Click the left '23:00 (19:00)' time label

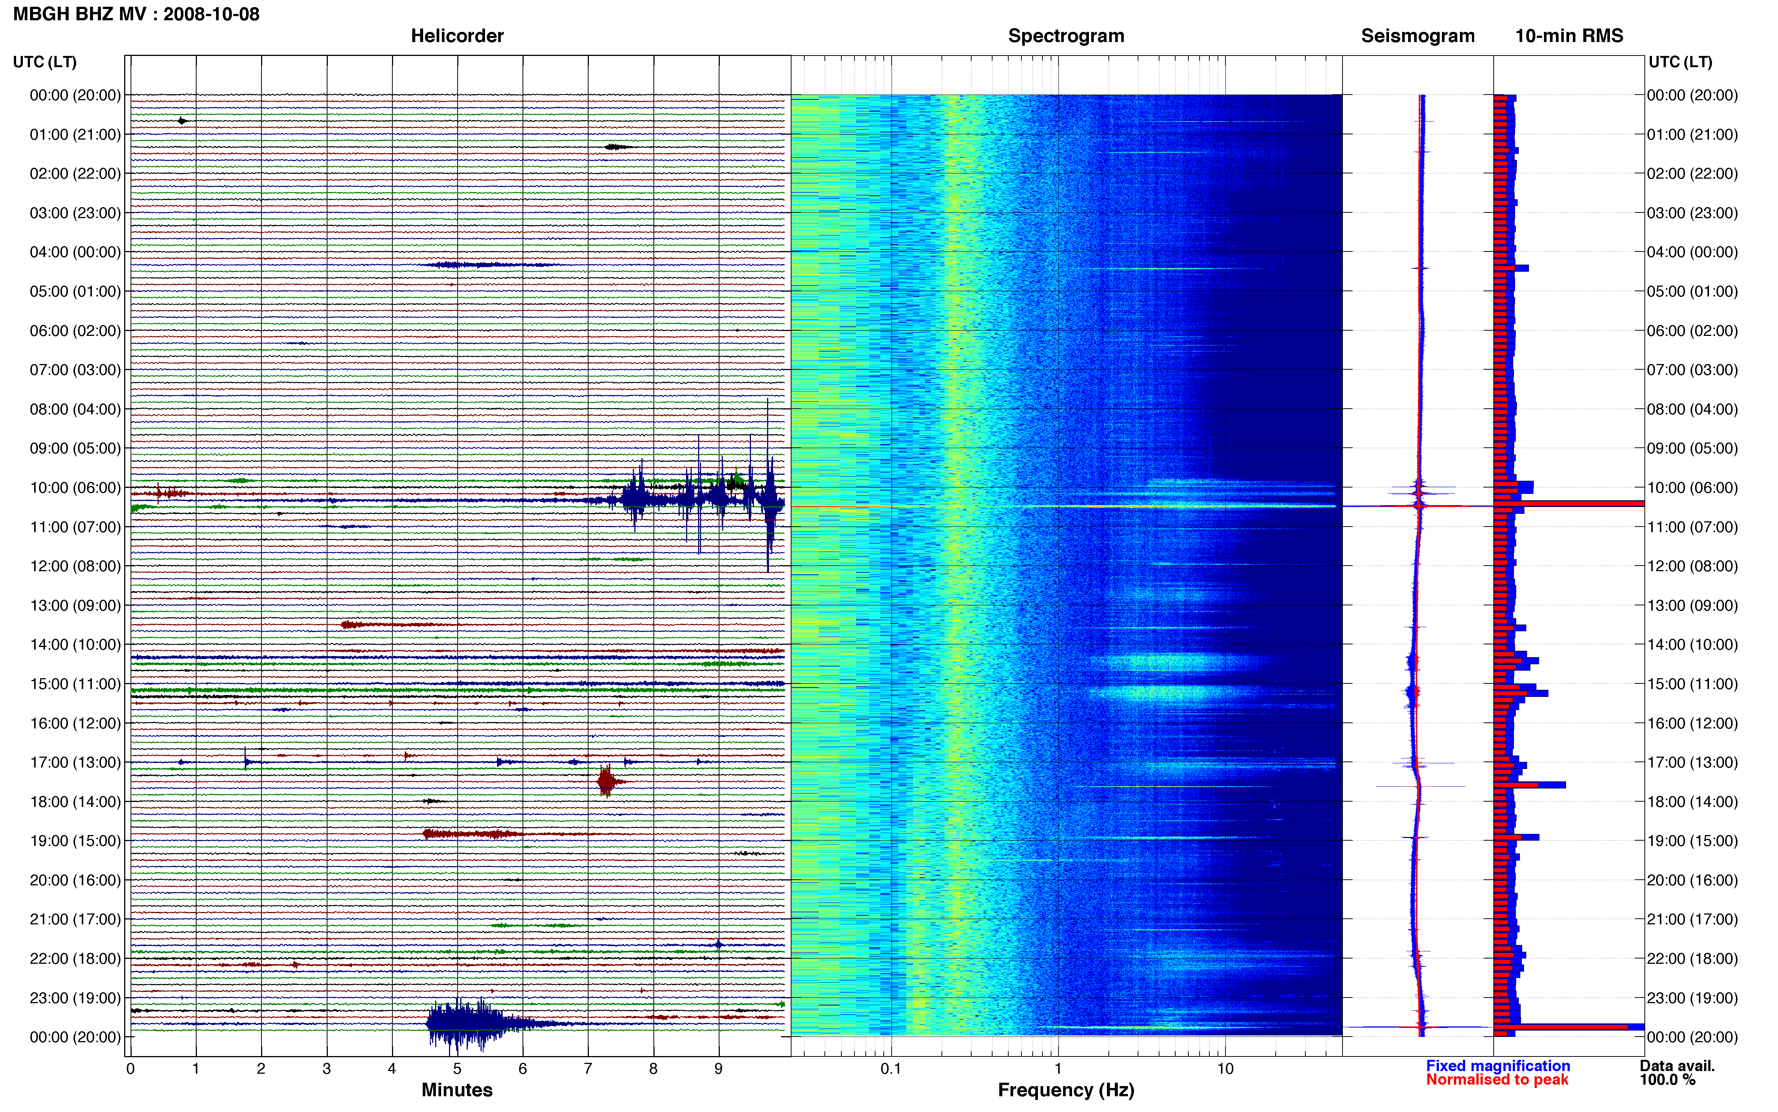point(75,998)
